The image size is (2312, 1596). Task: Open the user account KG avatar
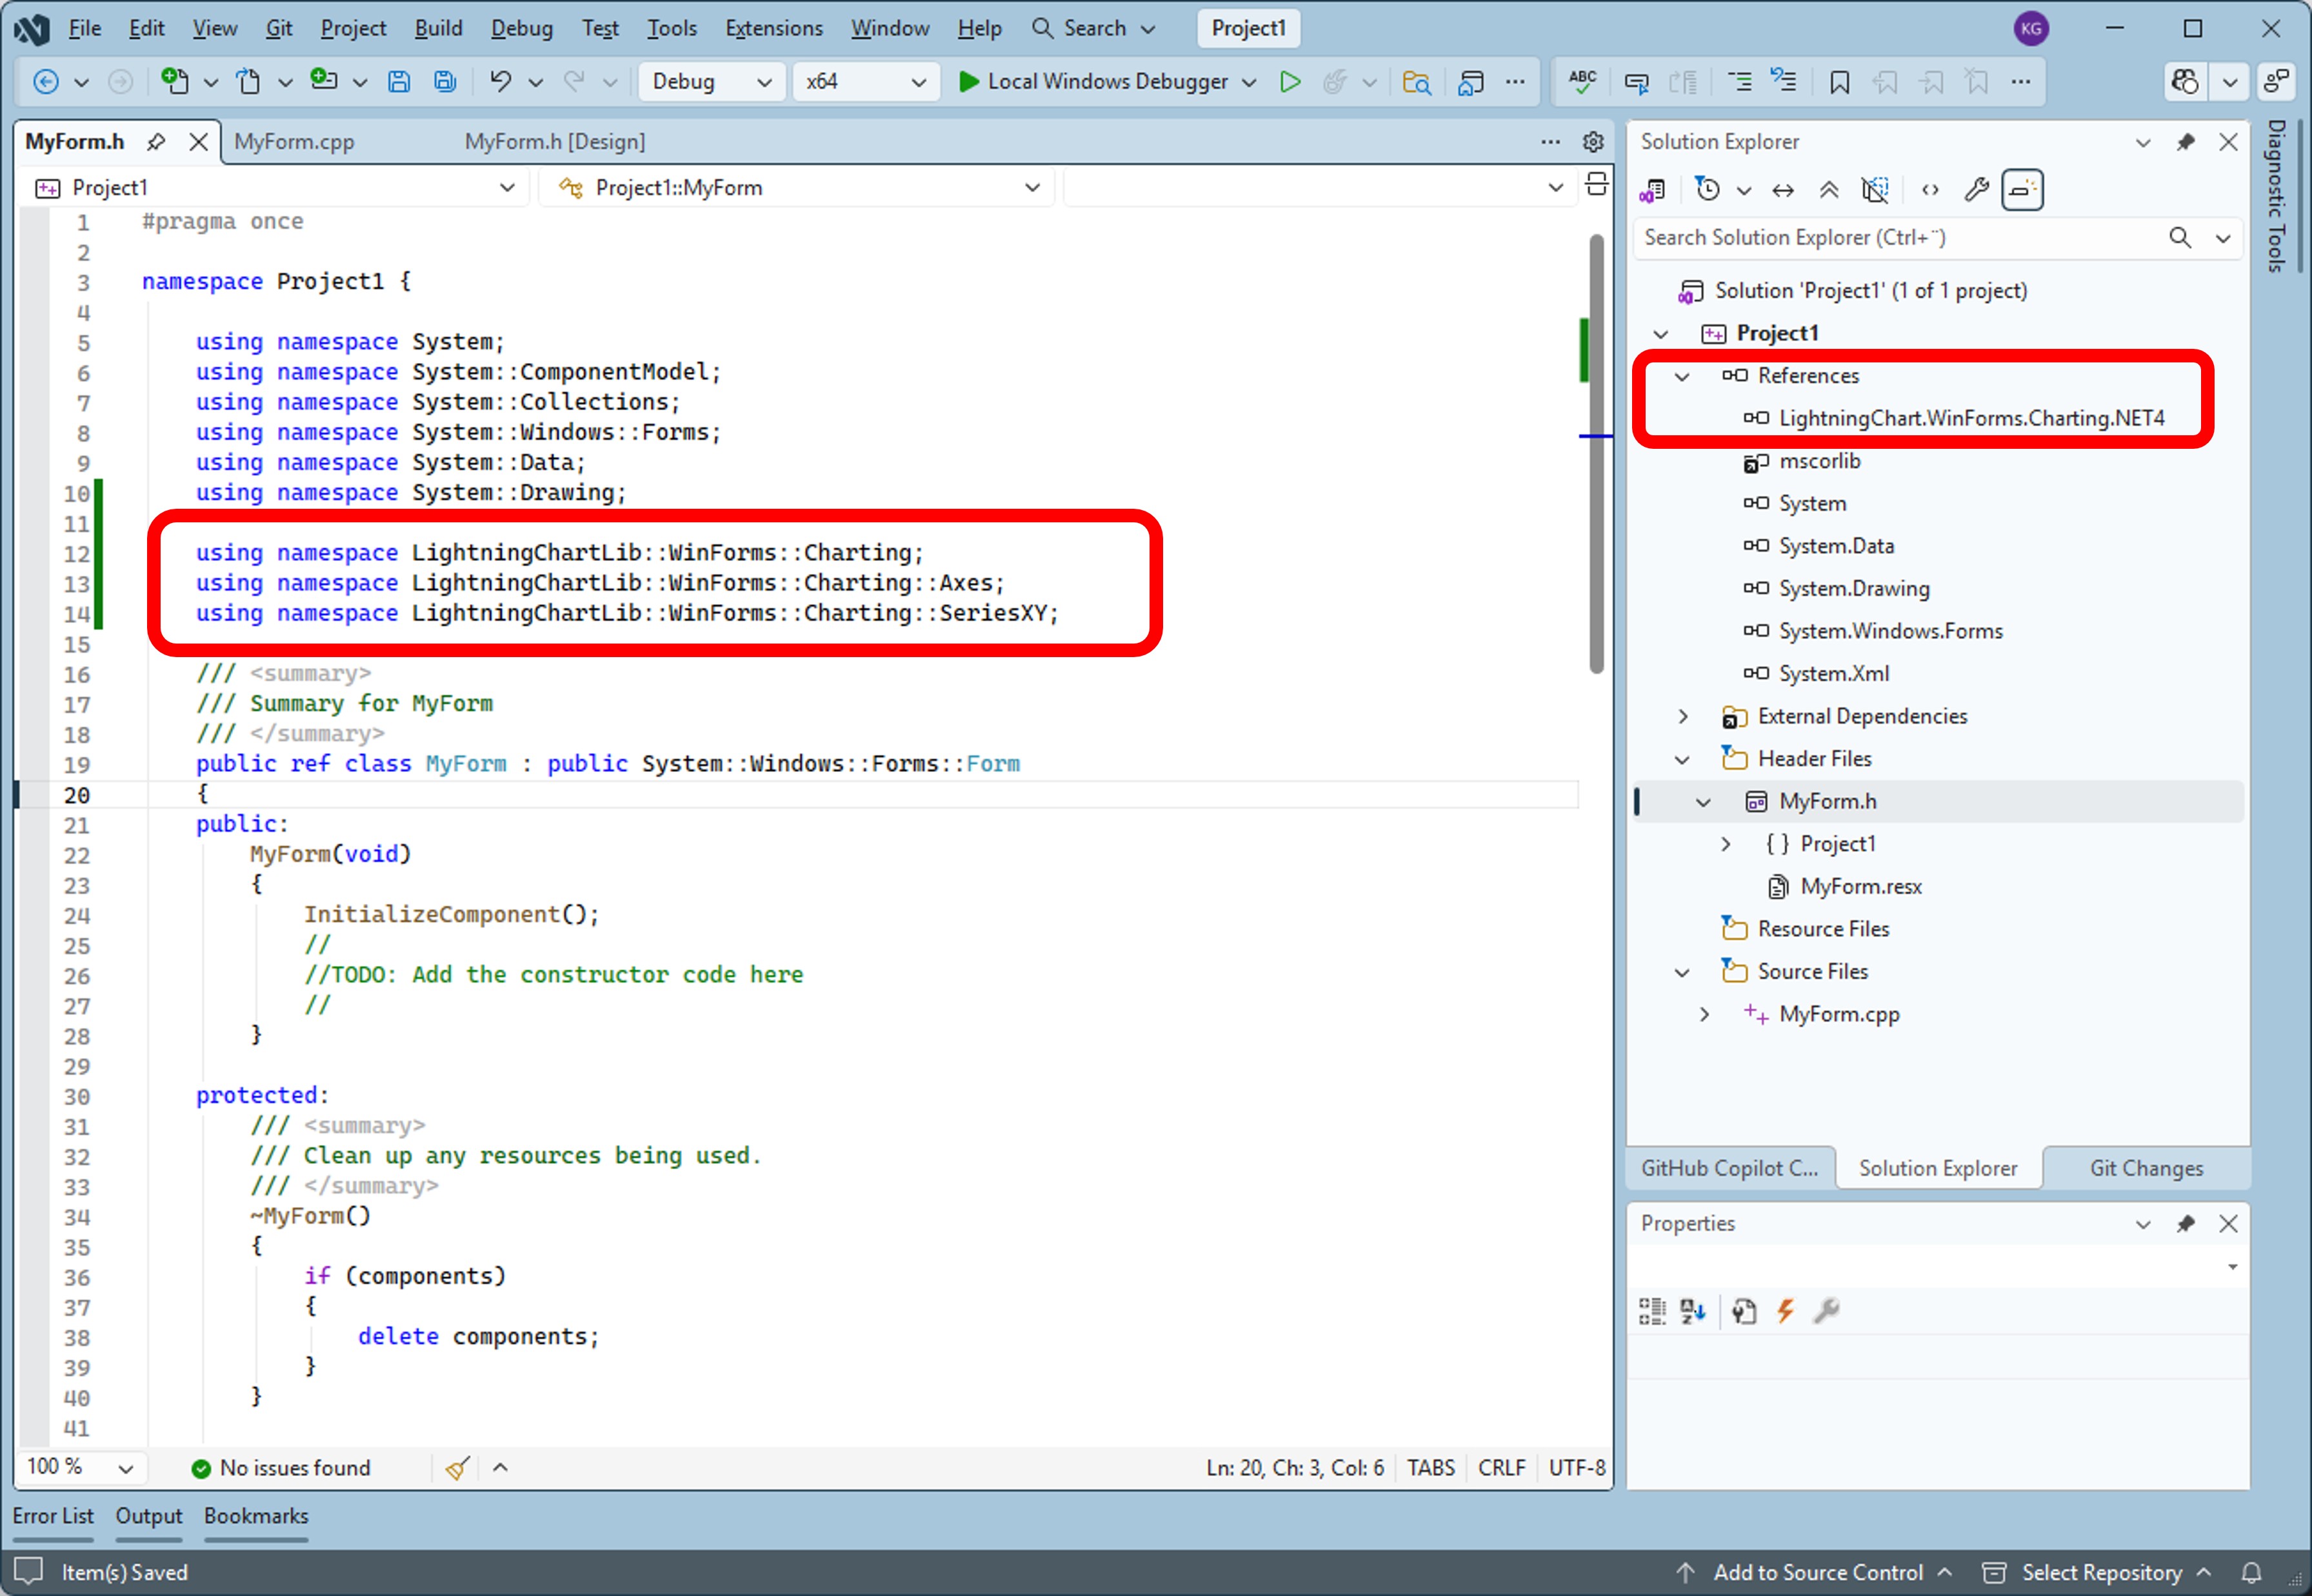[2031, 28]
